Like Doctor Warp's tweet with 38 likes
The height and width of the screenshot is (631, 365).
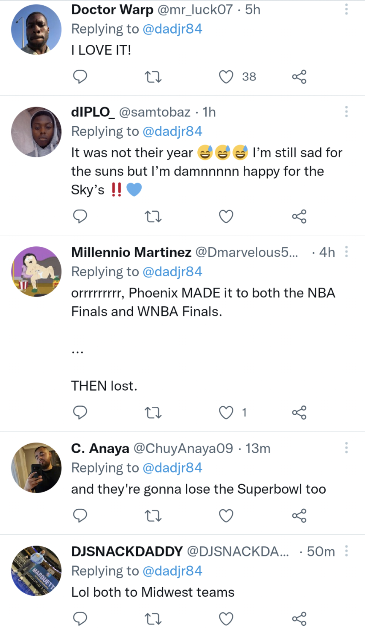pos(226,77)
